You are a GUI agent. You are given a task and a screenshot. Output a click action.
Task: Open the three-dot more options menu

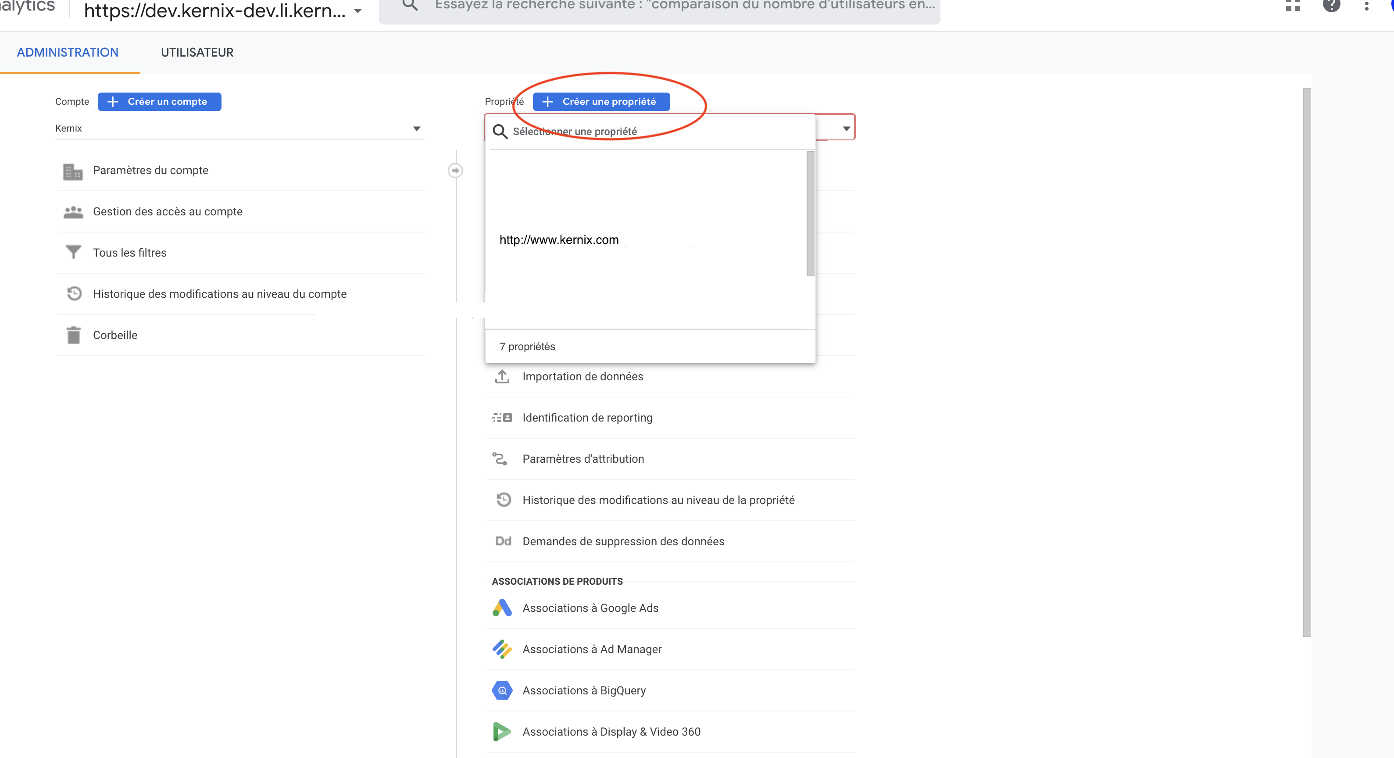(x=1367, y=5)
